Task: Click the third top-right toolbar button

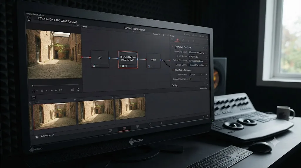Action: click(x=202, y=36)
